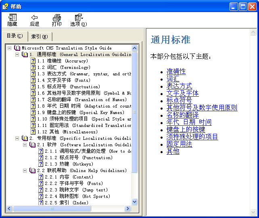The height and width of the screenshot is (218, 259).
Task: Follow the 其他符号及数字使用原则 link
Action: (x=202, y=108)
